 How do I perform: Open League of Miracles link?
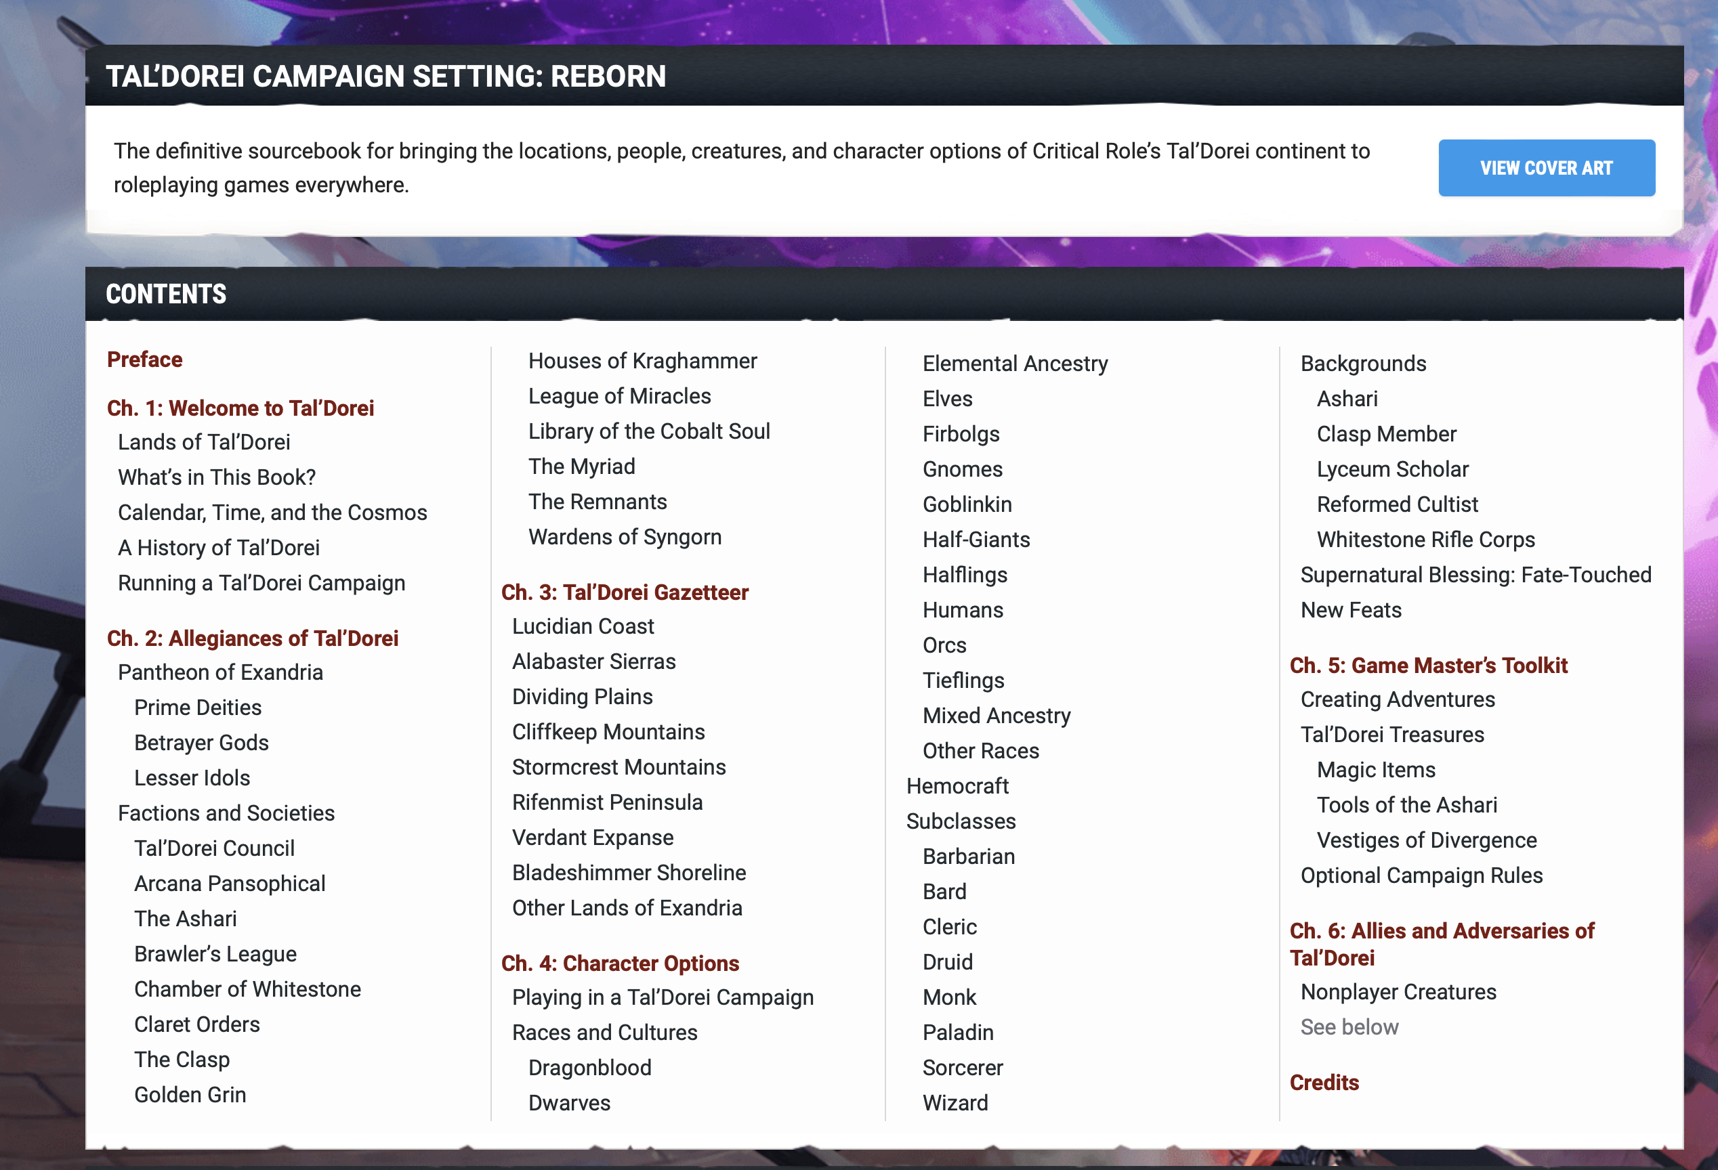click(x=619, y=396)
